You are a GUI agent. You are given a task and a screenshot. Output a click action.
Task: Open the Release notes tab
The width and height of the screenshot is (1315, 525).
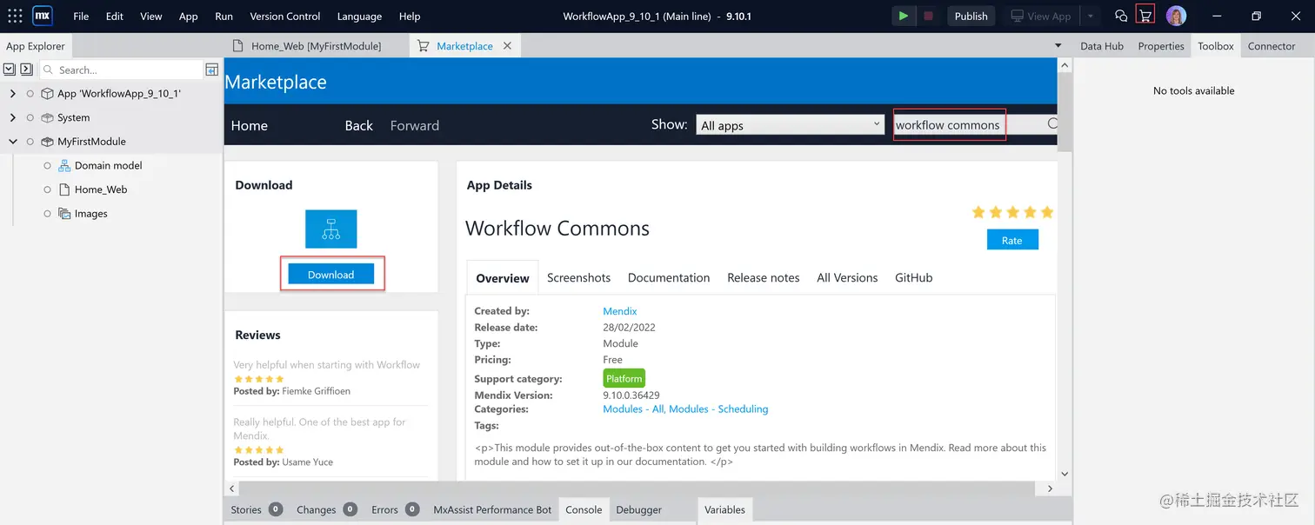pos(764,277)
